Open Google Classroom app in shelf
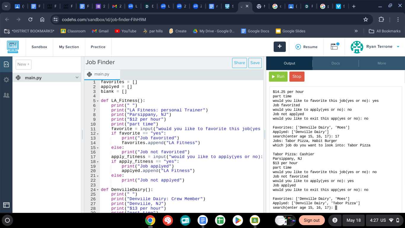The width and height of the screenshot is (405, 228). click(x=255, y=220)
